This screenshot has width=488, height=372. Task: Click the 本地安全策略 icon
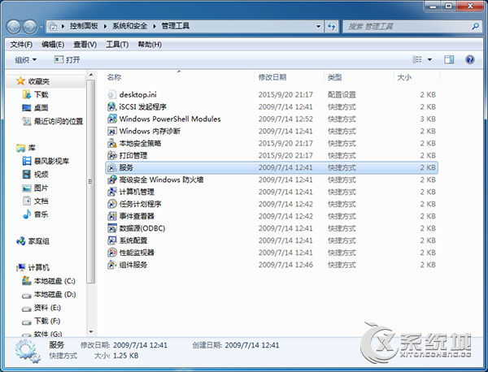111,143
